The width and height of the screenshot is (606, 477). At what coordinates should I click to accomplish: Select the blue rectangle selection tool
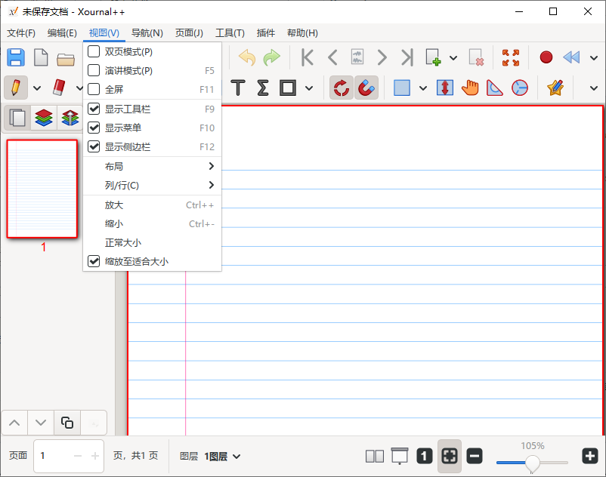point(402,88)
